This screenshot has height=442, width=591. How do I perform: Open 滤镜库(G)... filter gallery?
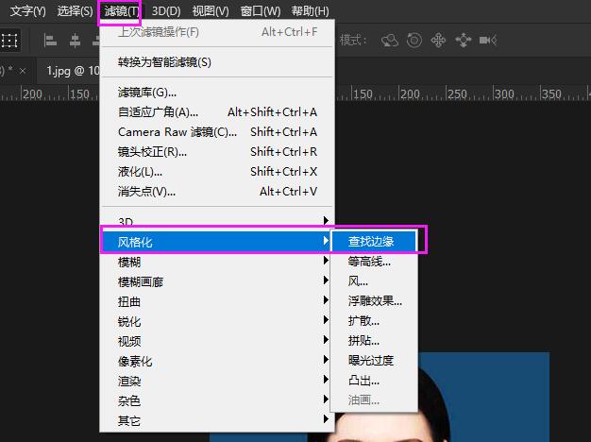click(x=217, y=92)
